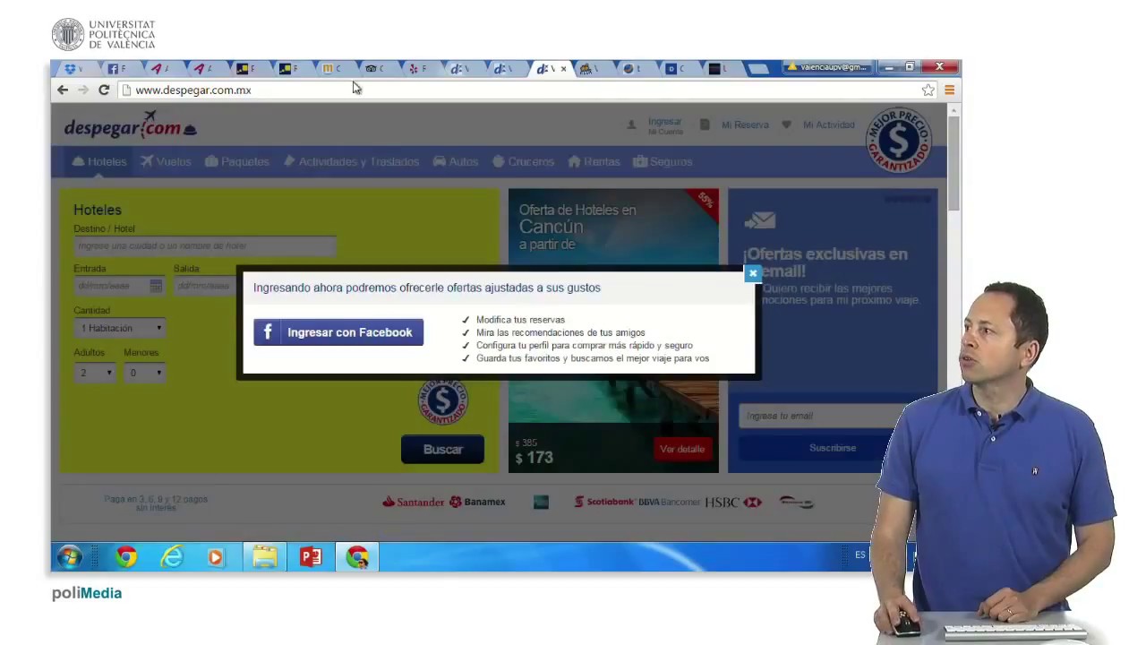Click the Mejor Precio Garantizado header badge
1146x645 pixels.
click(898, 141)
